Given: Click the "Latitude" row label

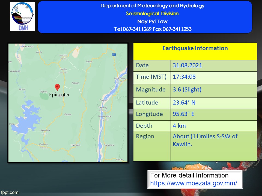Looking at the screenshot, I should pyautogui.click(x=147, y=103).
